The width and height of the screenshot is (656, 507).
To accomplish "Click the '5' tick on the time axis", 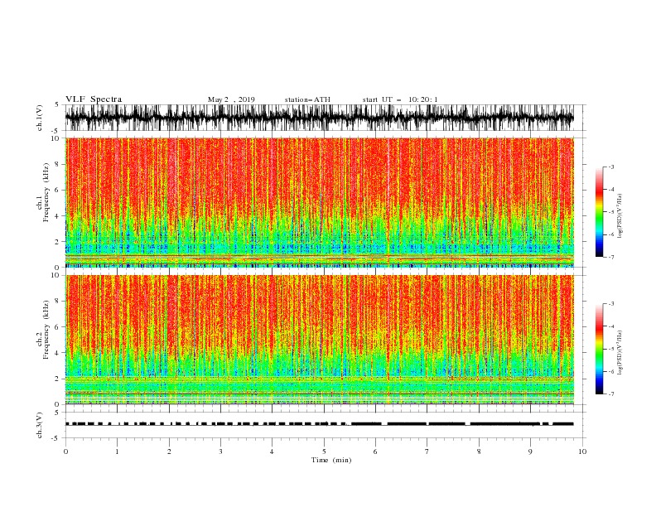I will point(324,451).
